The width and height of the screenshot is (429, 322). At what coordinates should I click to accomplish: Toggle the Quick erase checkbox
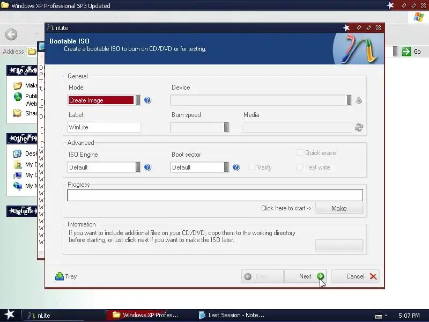pyautogui.click(x=300, y=152)
